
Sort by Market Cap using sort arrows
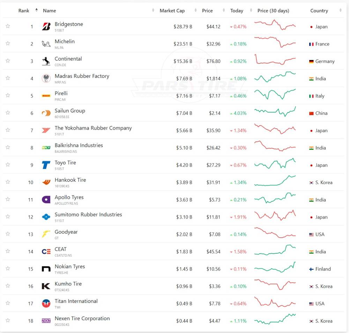point(196,10)
